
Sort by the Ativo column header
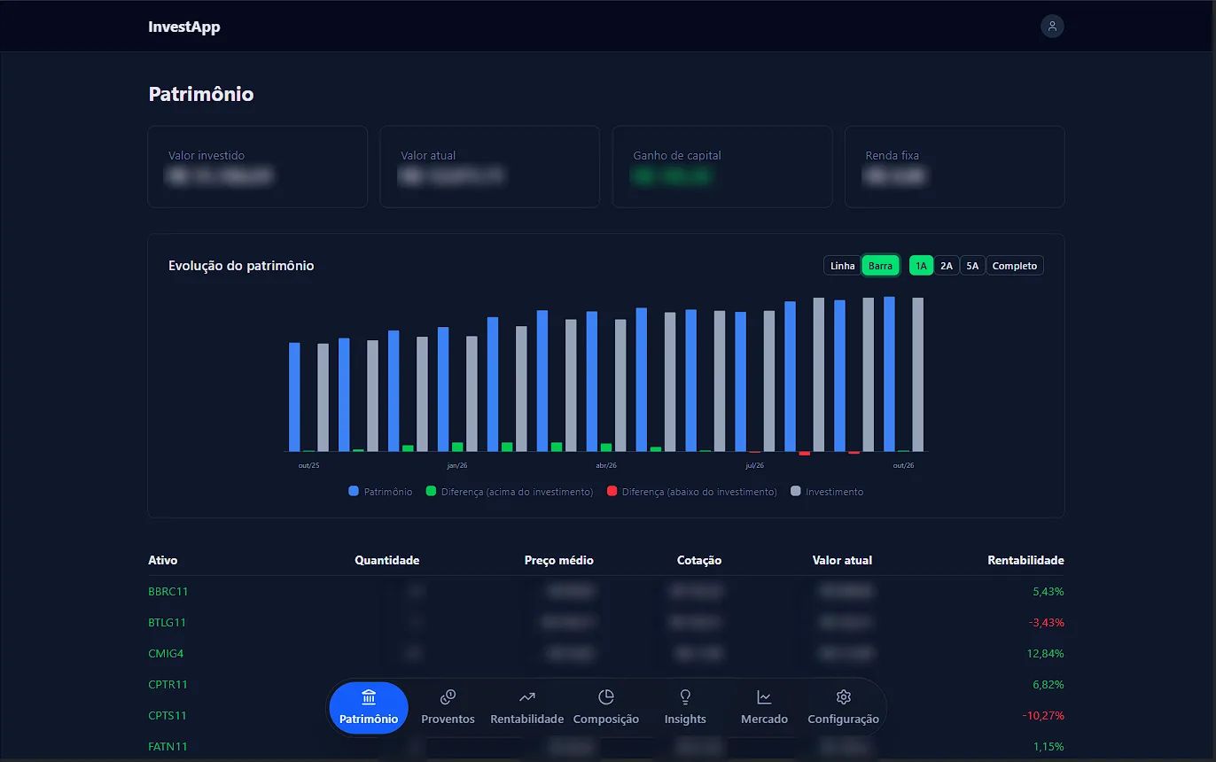tap(163, 560)
